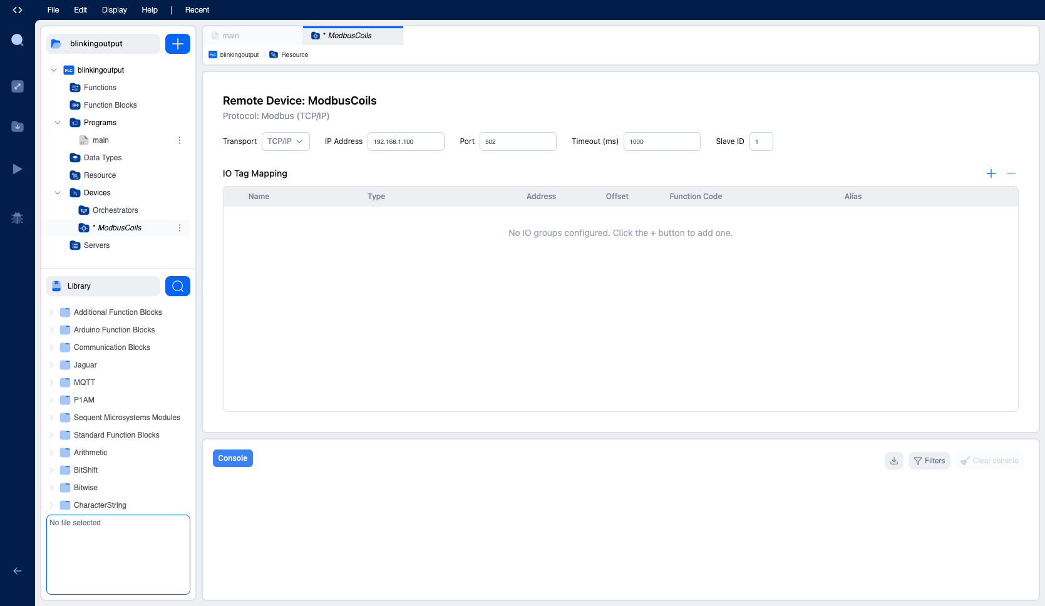Expand the MQTT library folder

click(51, 383)
